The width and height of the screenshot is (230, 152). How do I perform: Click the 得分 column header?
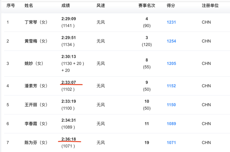click(x=171, y=6)
